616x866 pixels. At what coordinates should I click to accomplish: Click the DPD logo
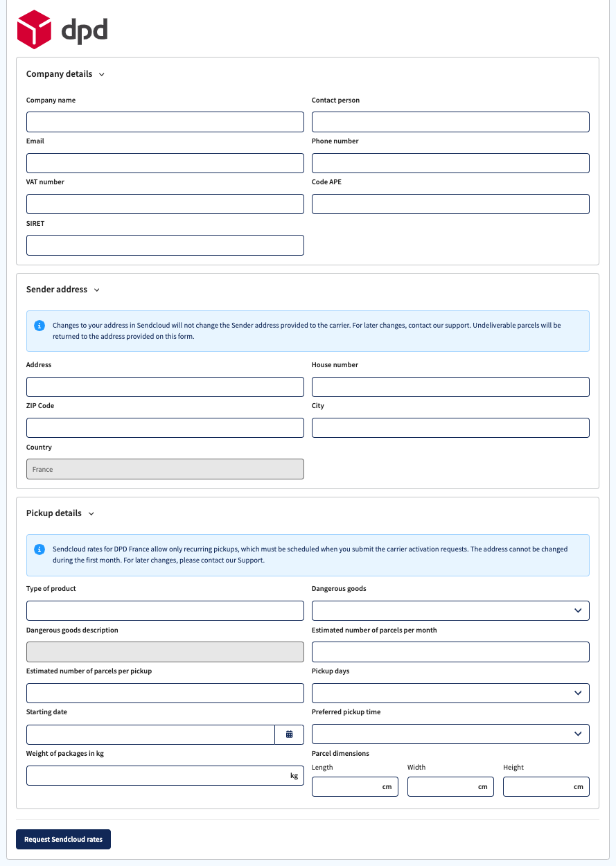point(62,30)
